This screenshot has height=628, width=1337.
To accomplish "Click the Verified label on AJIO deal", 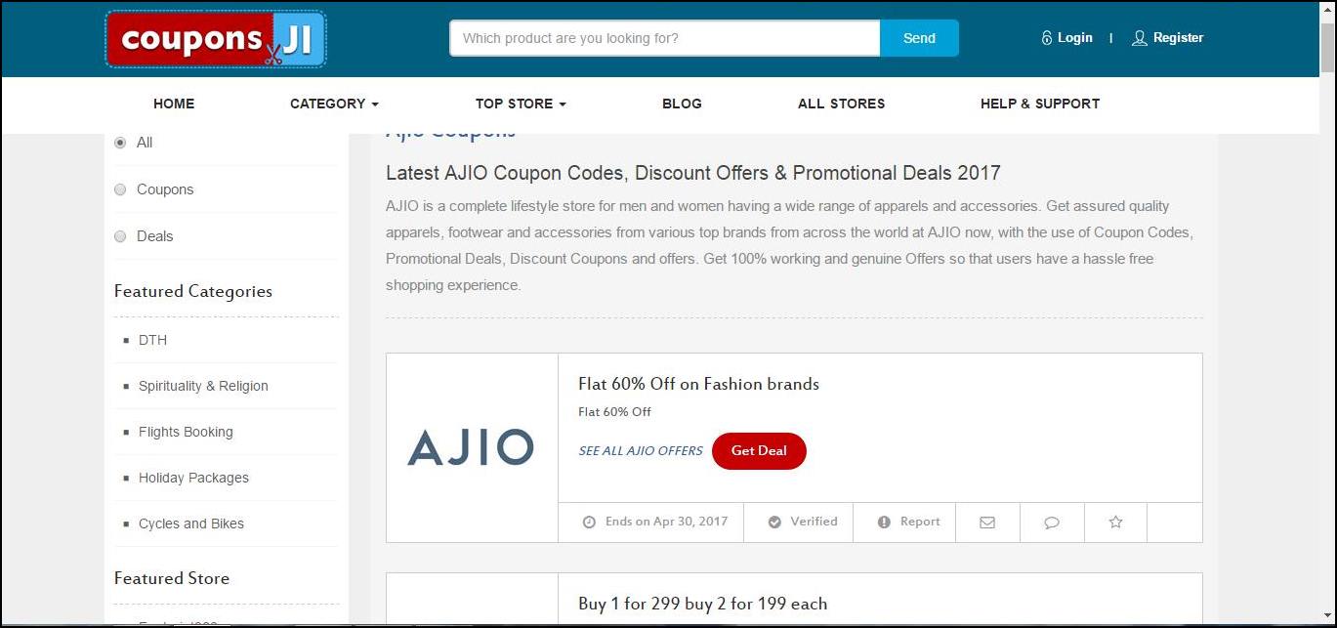I will [x=815, y=522].
